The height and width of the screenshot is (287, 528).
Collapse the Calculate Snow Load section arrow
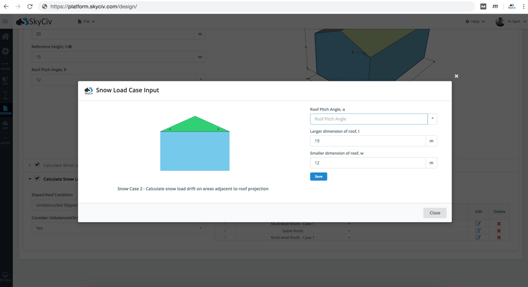[30, 179]
